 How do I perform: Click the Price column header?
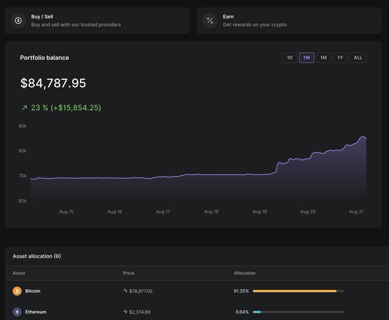click(x=128, y=273)
